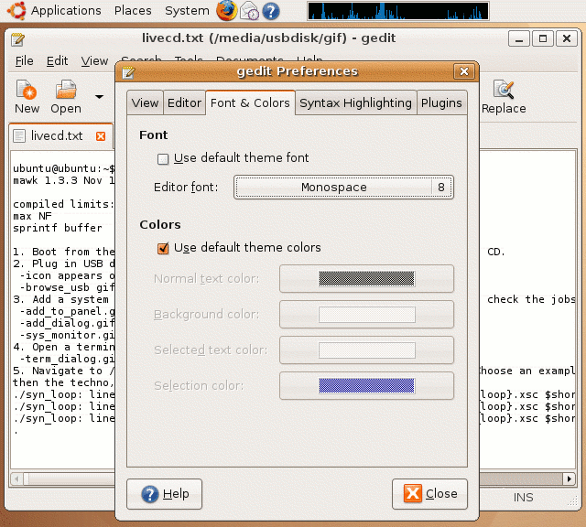Image resolution: width=586 pixels, height=527 pixels.
Task: Click the Close button in Preferences
Action: (429, 494)
